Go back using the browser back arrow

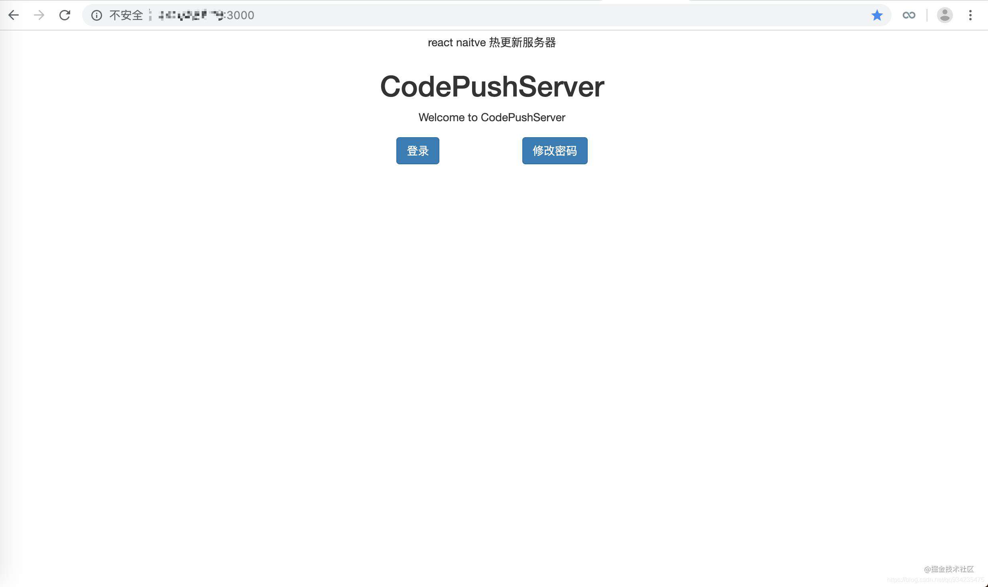[14, 15]
